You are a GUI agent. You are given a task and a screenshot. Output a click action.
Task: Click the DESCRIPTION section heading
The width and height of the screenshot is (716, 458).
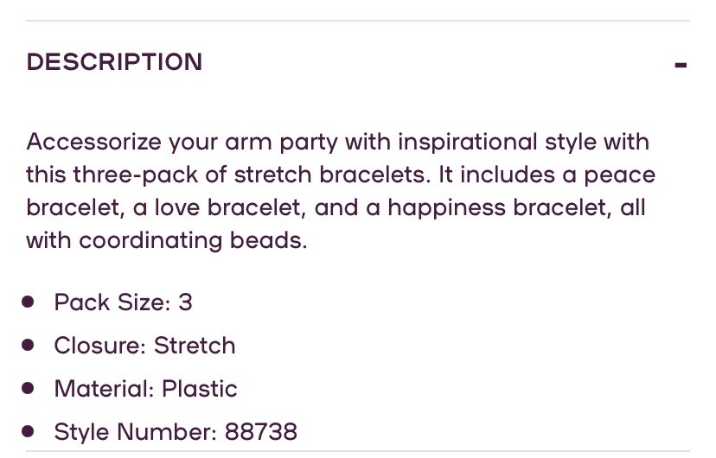tap(114, 62)
